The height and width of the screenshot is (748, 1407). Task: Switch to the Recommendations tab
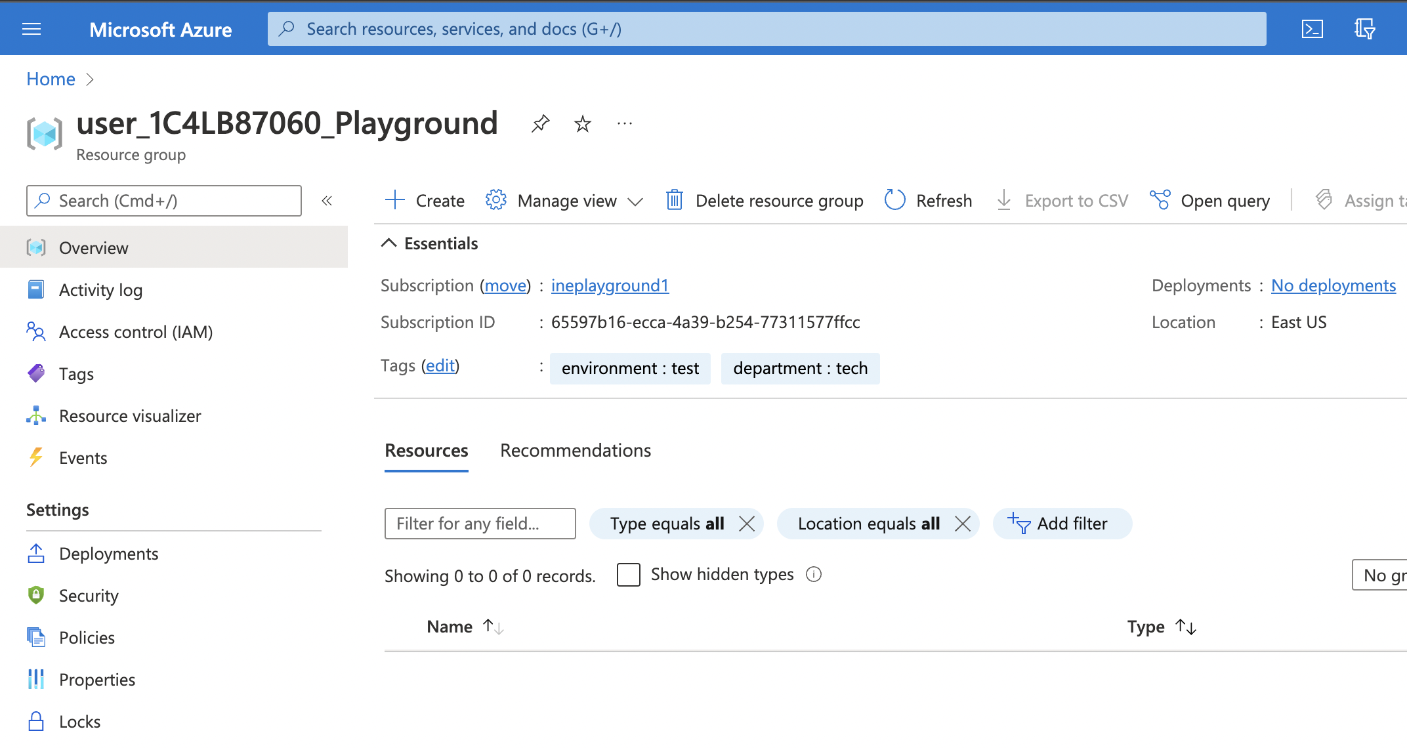pyautogui.click(x=576, y=451)
